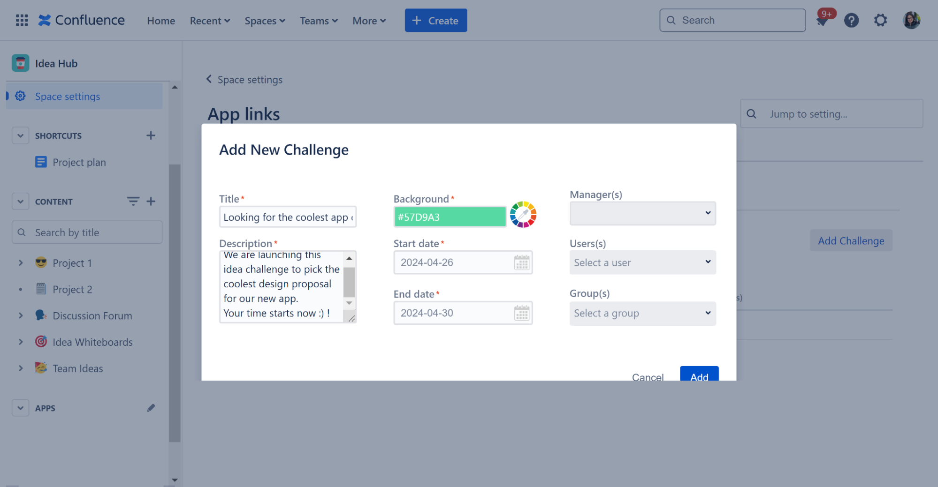Open the Start date calendar picker
Viewport: 938px width, 487px height.
[521, 262]
